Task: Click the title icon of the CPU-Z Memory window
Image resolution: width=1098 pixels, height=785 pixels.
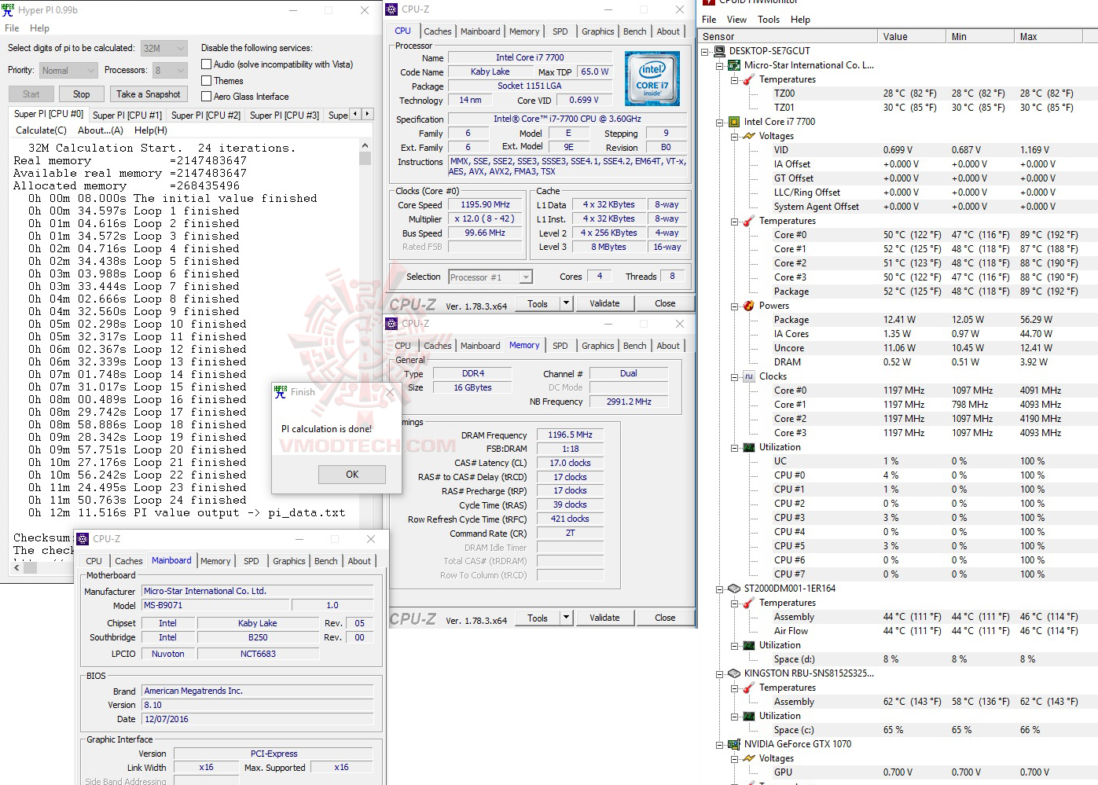Action: pyautogui.click(x=391, y=324)
